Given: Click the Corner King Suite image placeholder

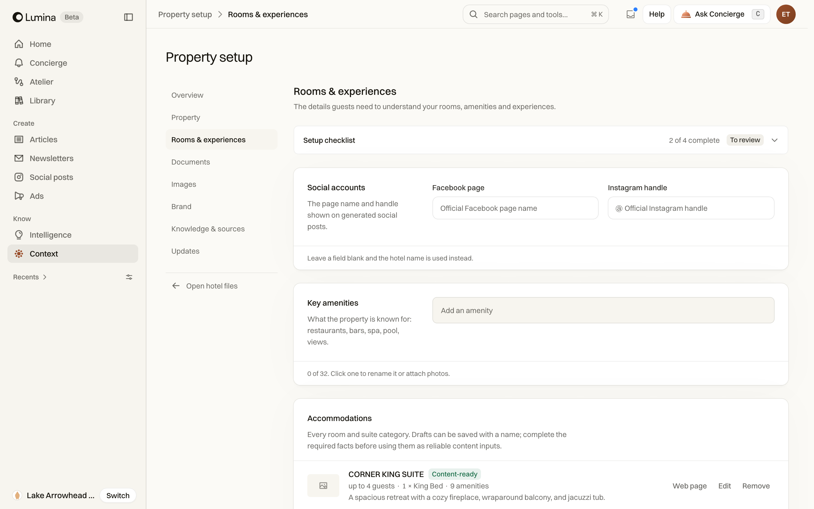Looking at the screenshot, I should tap(323, 486).
